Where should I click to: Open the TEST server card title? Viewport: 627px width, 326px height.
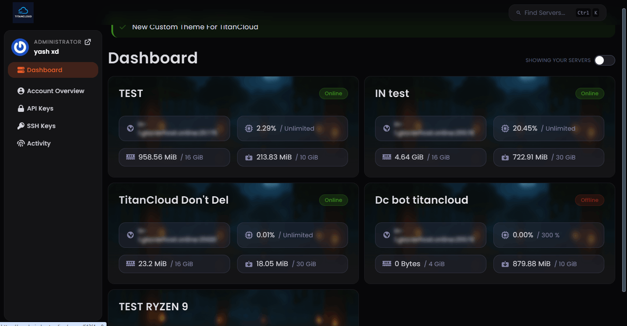coord(131,94)
